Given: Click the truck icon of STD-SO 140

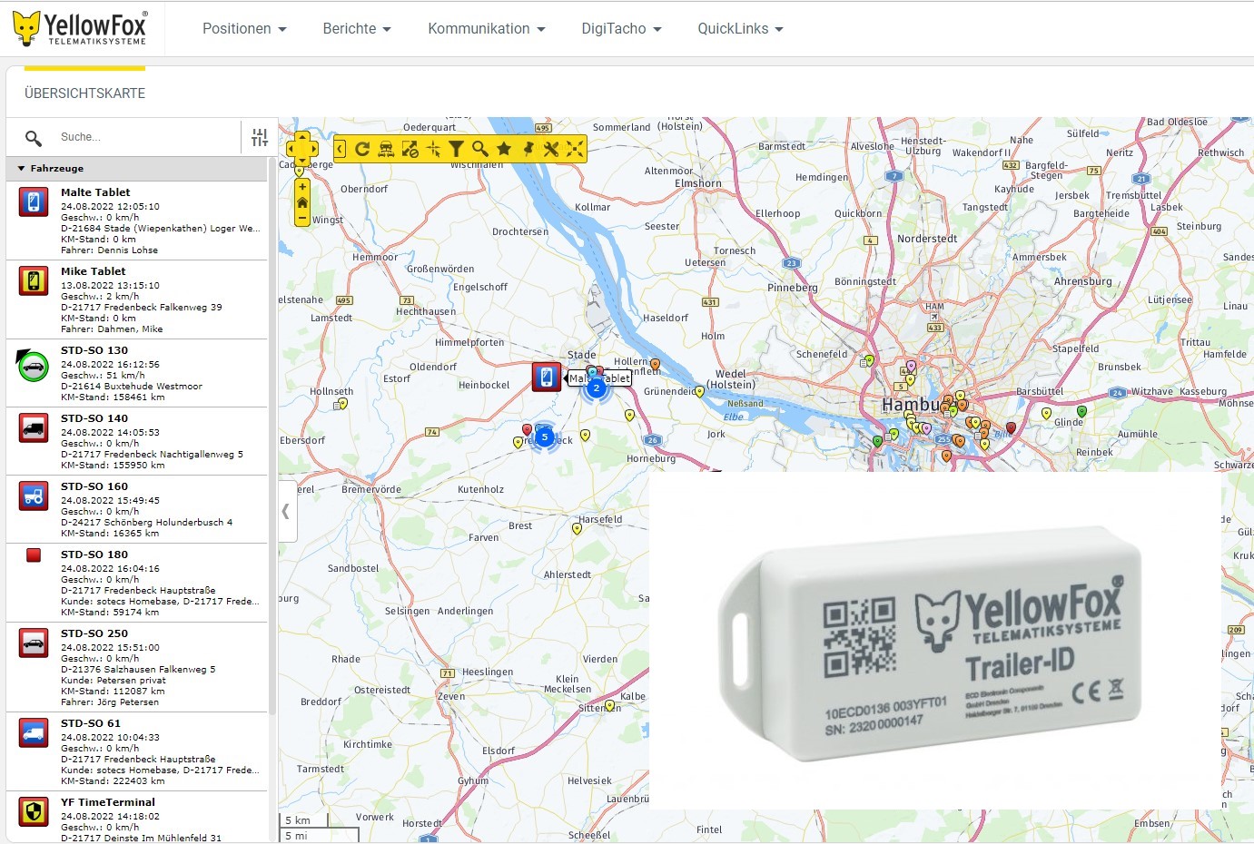Looking at the screenshot, I should click(34, 427).
